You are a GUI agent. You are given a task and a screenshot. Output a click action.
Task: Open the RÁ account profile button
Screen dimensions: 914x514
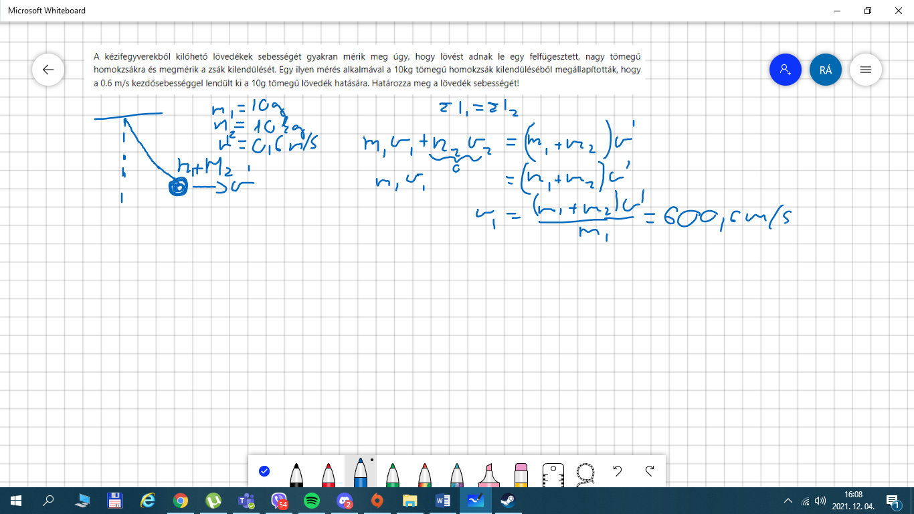point(826,70)
